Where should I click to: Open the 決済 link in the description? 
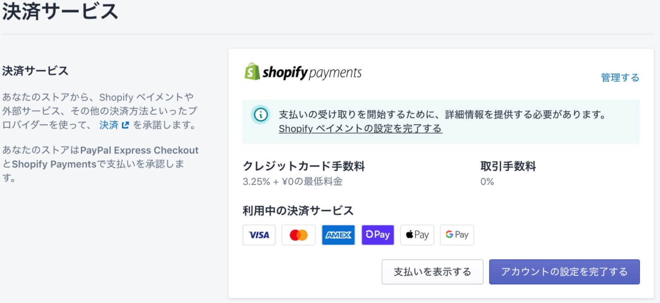(x=109, y=125)
